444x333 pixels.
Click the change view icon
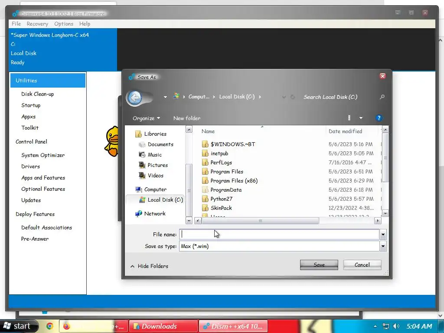coord(349,118)
